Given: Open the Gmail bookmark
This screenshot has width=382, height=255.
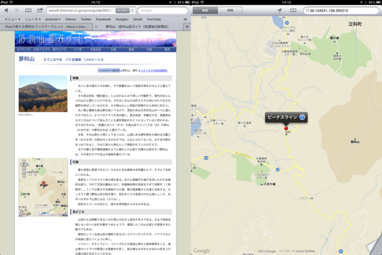Looking at the screenshot, I should [x=137, y=19].
